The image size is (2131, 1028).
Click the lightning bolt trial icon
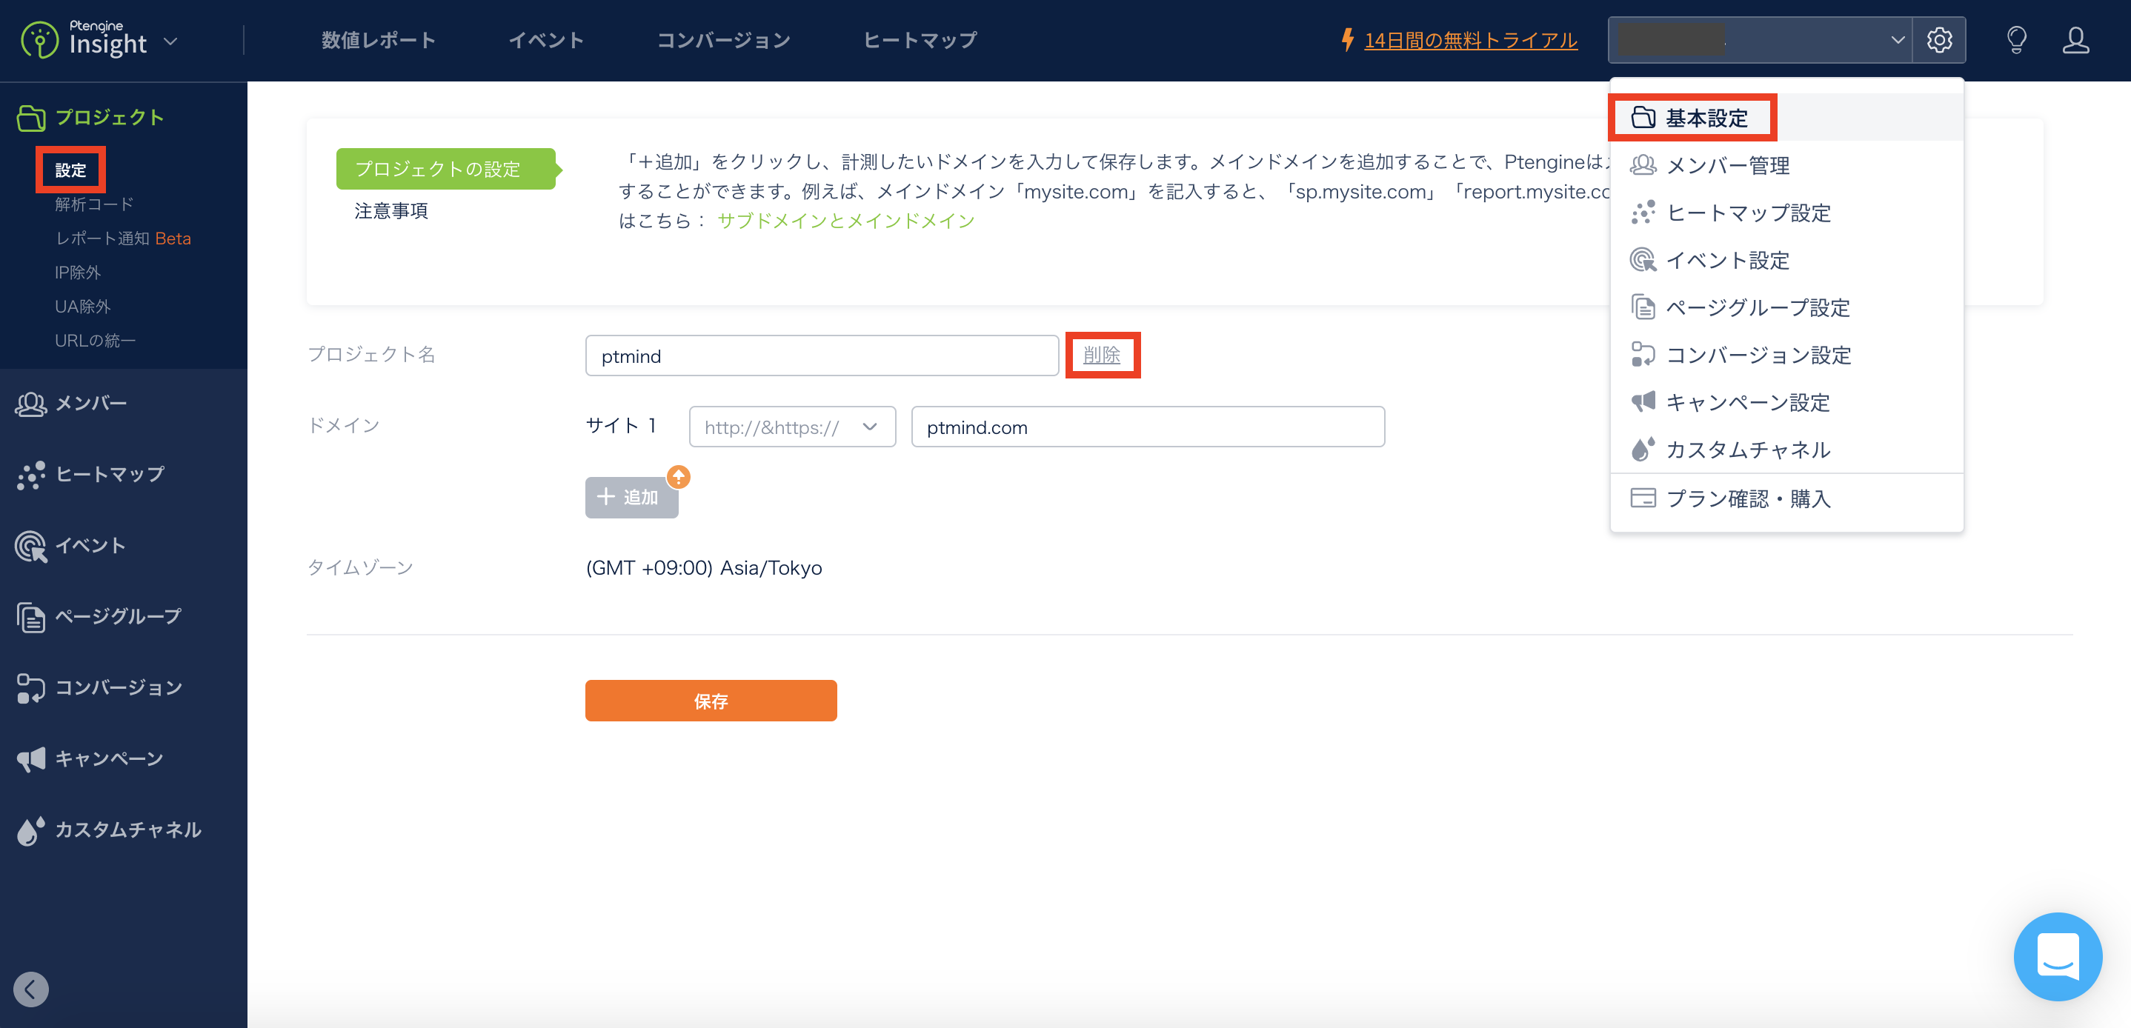point(1348,40)
